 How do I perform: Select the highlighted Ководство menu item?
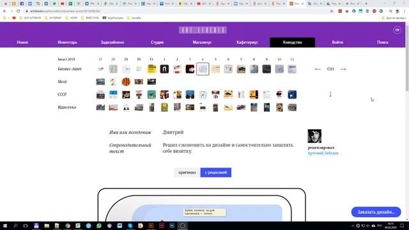coord(293,42)
